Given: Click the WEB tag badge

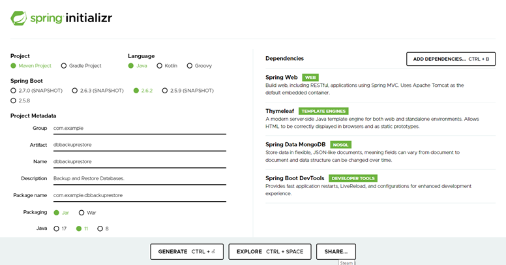Looking at the screenshot, I should click(310, 78).
